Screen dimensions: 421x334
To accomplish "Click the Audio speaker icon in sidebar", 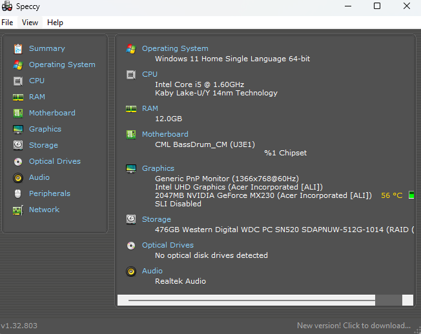I will point(18,178).
